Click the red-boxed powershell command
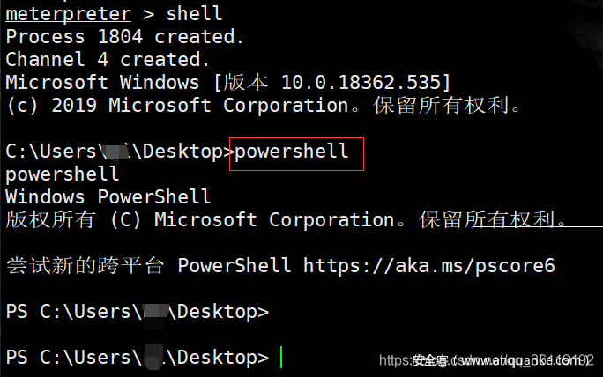The width and height of the screenshot is (603, 377). click(292, 152)
